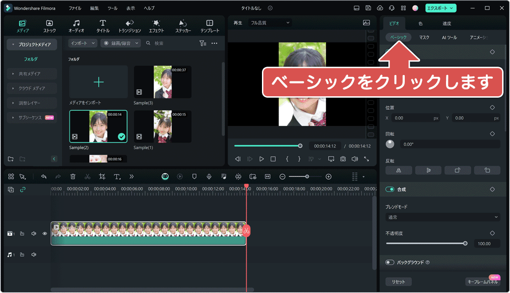Open the トランジション panel
Image resolution: width=510 pixels, height=293 pixels.
(x=129, y=25)
